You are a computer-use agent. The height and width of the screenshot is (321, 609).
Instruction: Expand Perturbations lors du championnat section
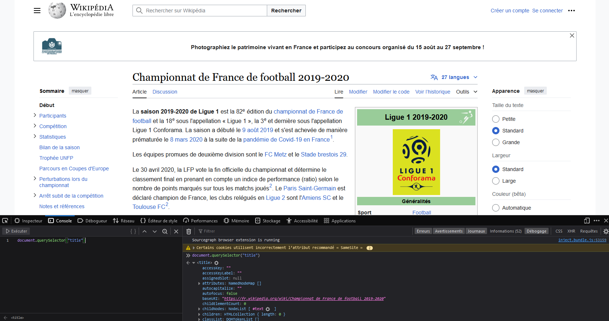(x=35, y=179)
